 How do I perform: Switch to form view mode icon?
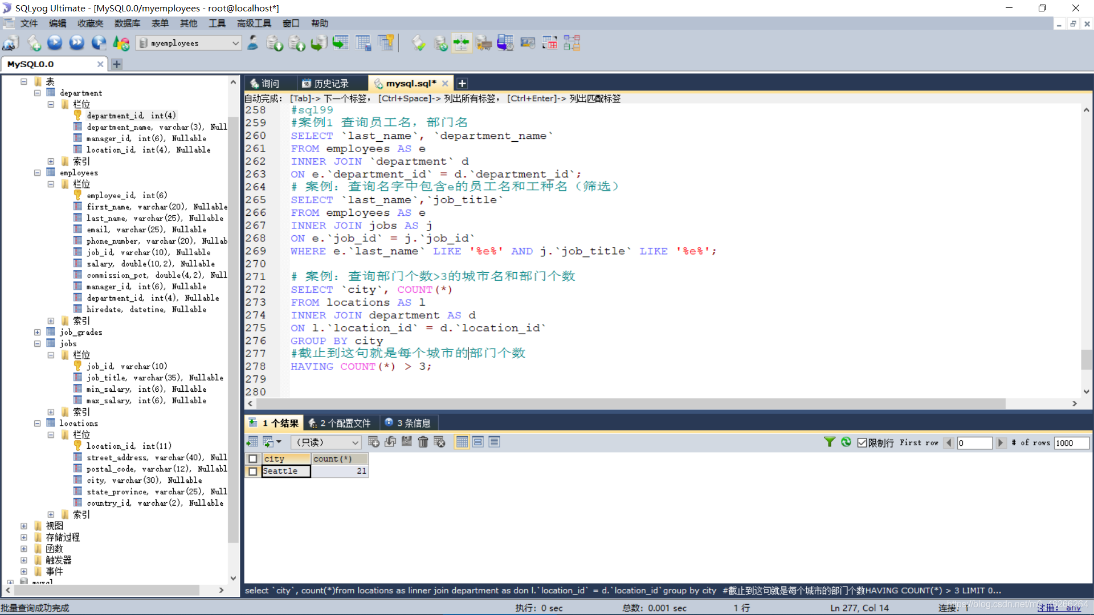[x=478, y=442]
